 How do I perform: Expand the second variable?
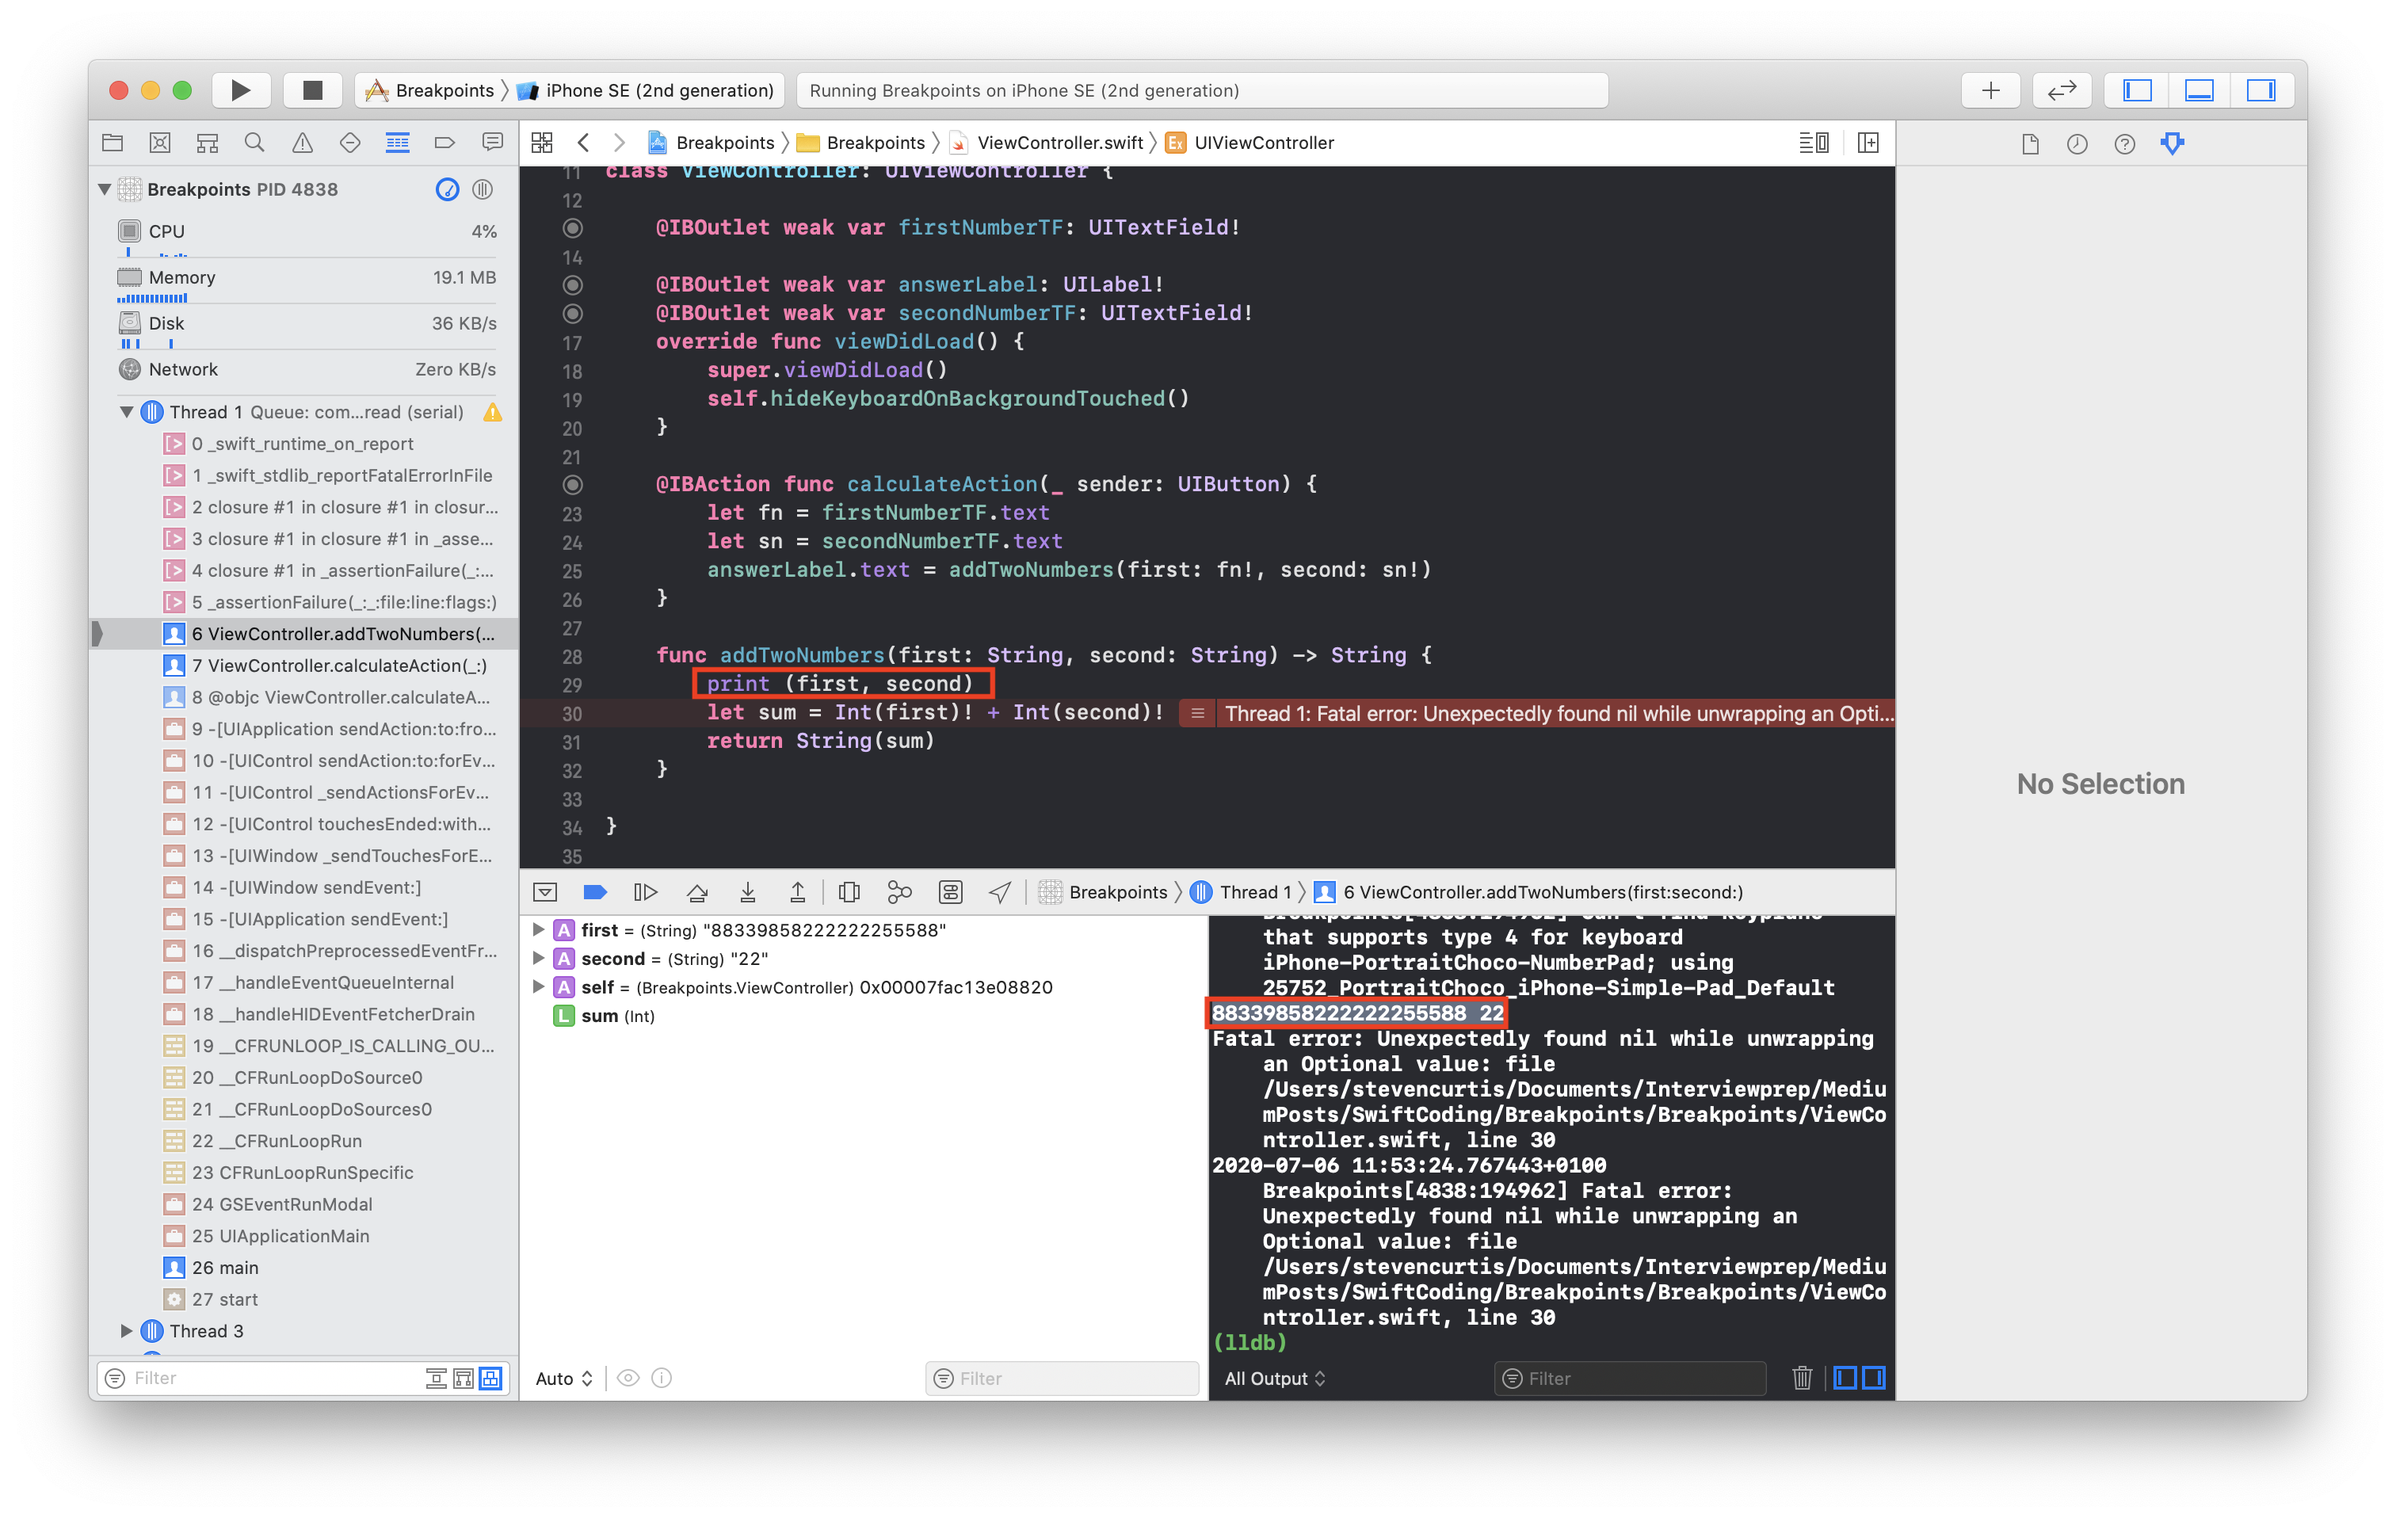pos(538,958)
